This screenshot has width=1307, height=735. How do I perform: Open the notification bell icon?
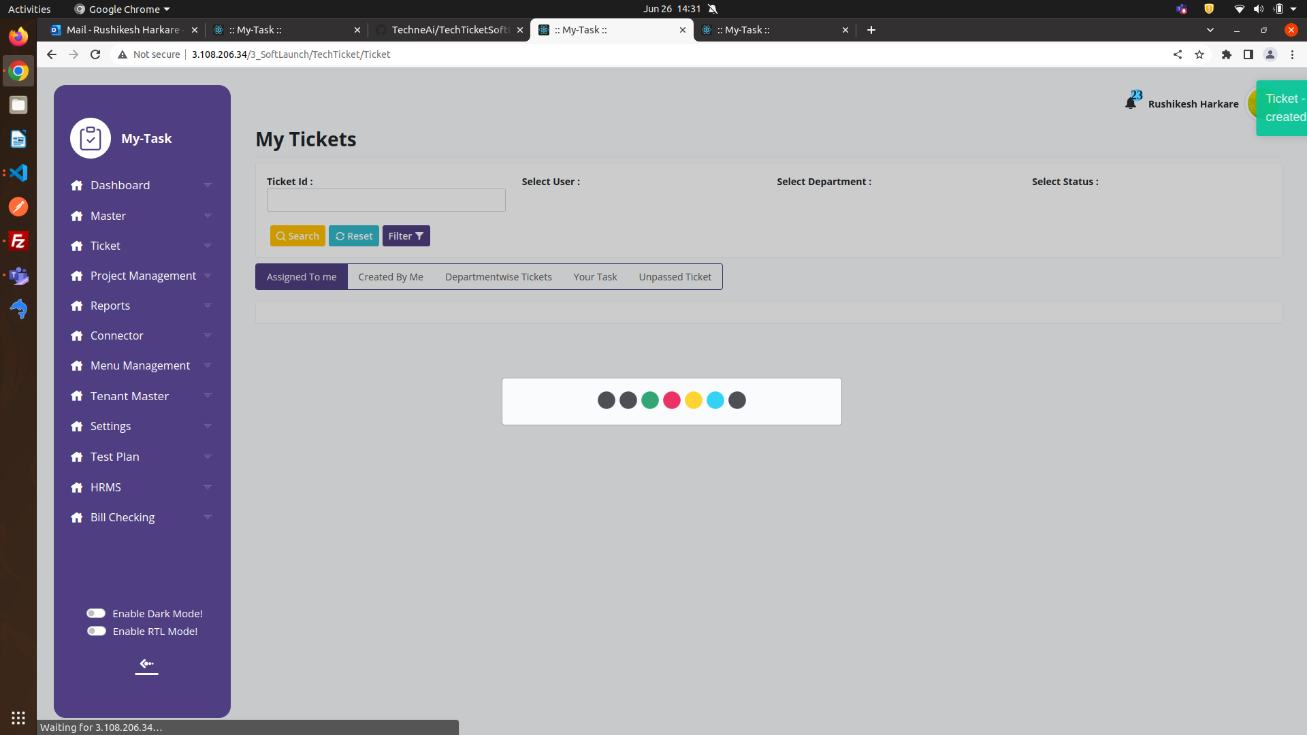[x=1131, y=103]
